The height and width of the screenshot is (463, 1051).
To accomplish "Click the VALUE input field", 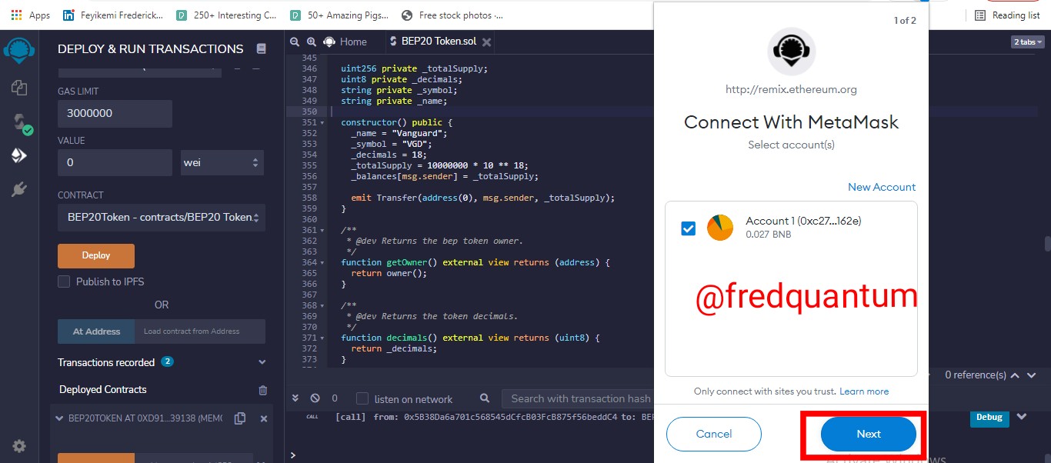I will 115,163.
